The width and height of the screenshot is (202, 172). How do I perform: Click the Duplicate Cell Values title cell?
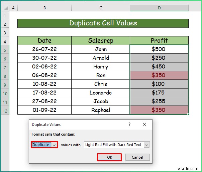tap(103, 23)
